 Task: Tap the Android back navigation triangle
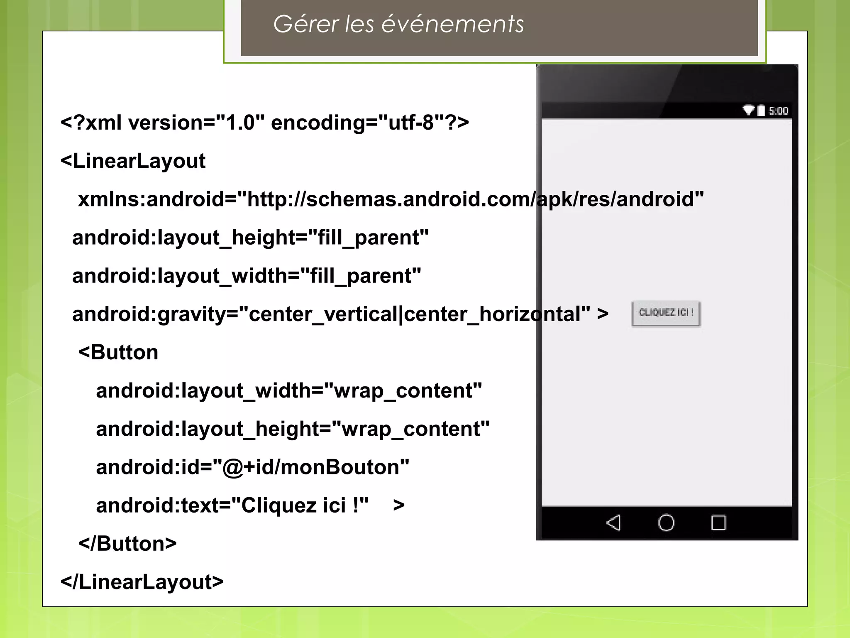[x=614, y=523]
